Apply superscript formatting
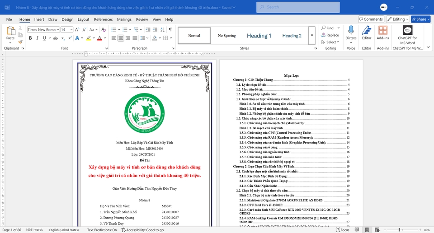Viewport: 434px width, 233px height. coord(70,38)
